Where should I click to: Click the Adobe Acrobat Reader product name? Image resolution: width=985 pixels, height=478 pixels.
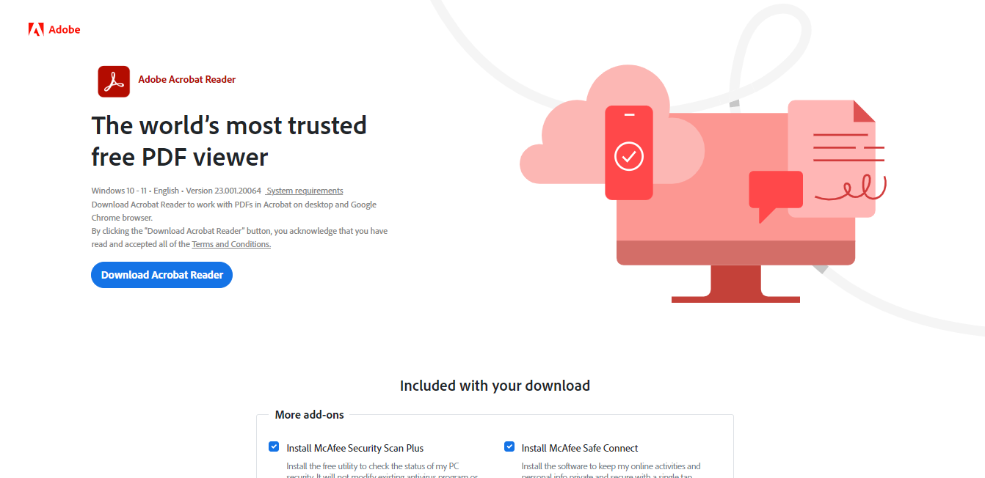187,79
